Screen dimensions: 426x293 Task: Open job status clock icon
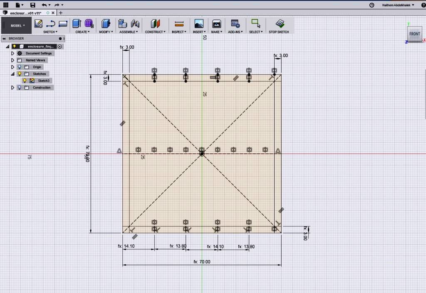point(372,5)
